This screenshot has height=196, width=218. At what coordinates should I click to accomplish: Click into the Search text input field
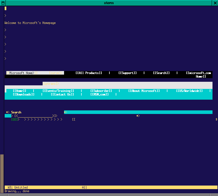(x=35, y=116)
